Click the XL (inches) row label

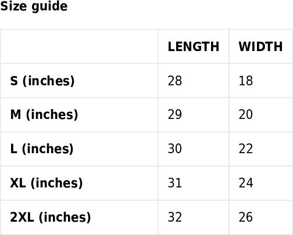(46, 183)
